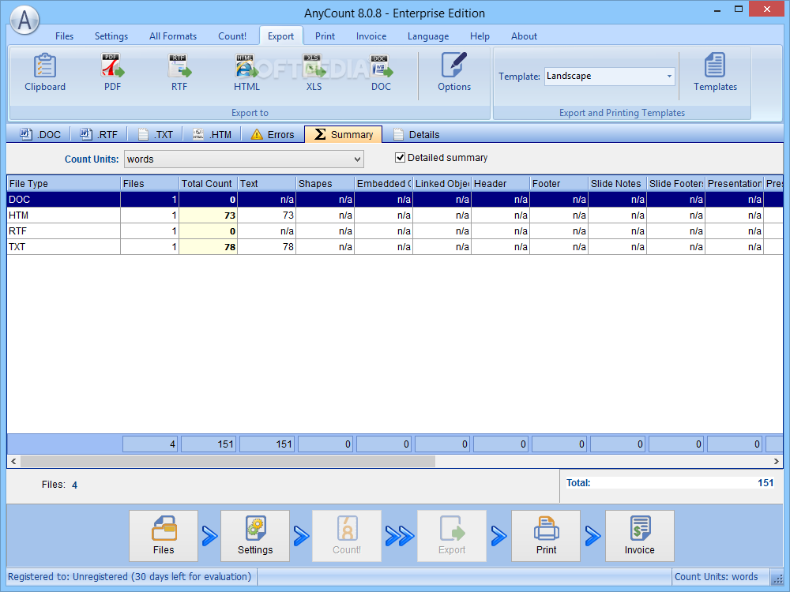Export results to Clipboard
The image size is (790, 592).
45,73
